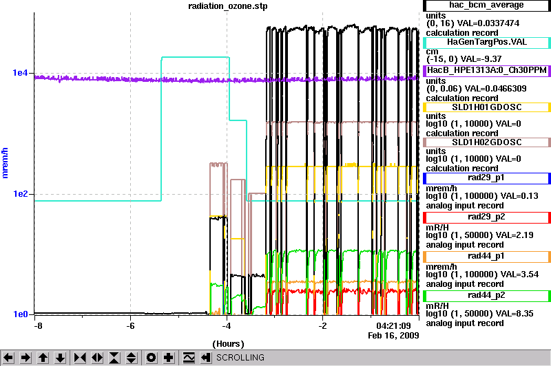Click the -8 x-axis tick label
The width and height of the screenshot is (551, 366).
pyautogui.click(x=38, y=325)
